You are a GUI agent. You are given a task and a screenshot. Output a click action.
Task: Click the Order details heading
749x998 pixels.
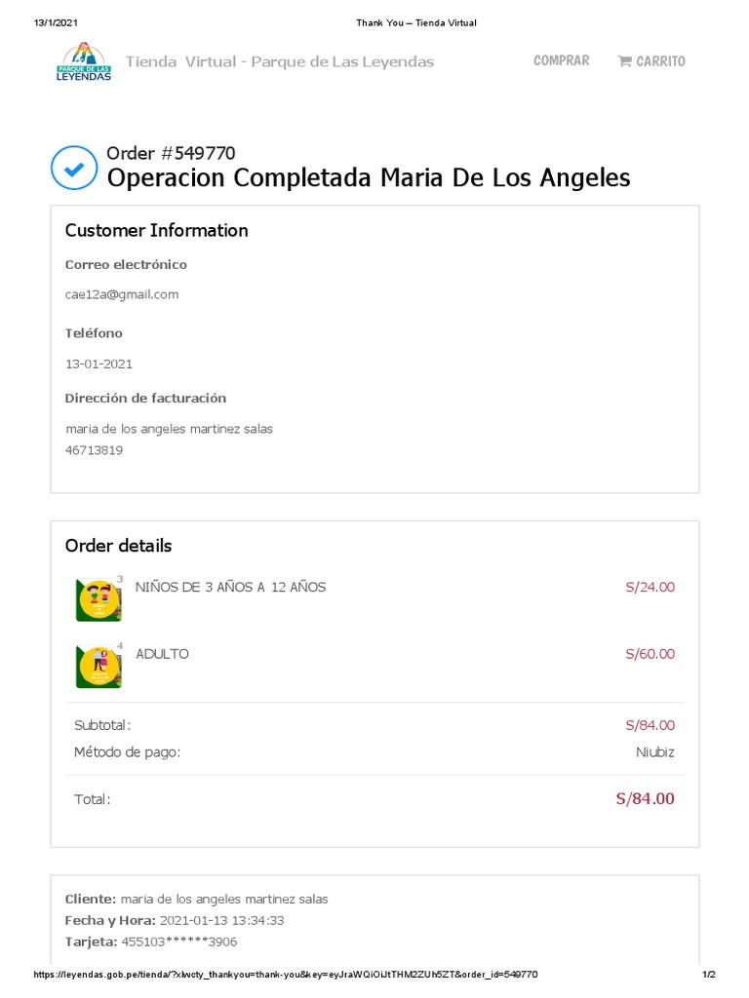click(118, 545)
